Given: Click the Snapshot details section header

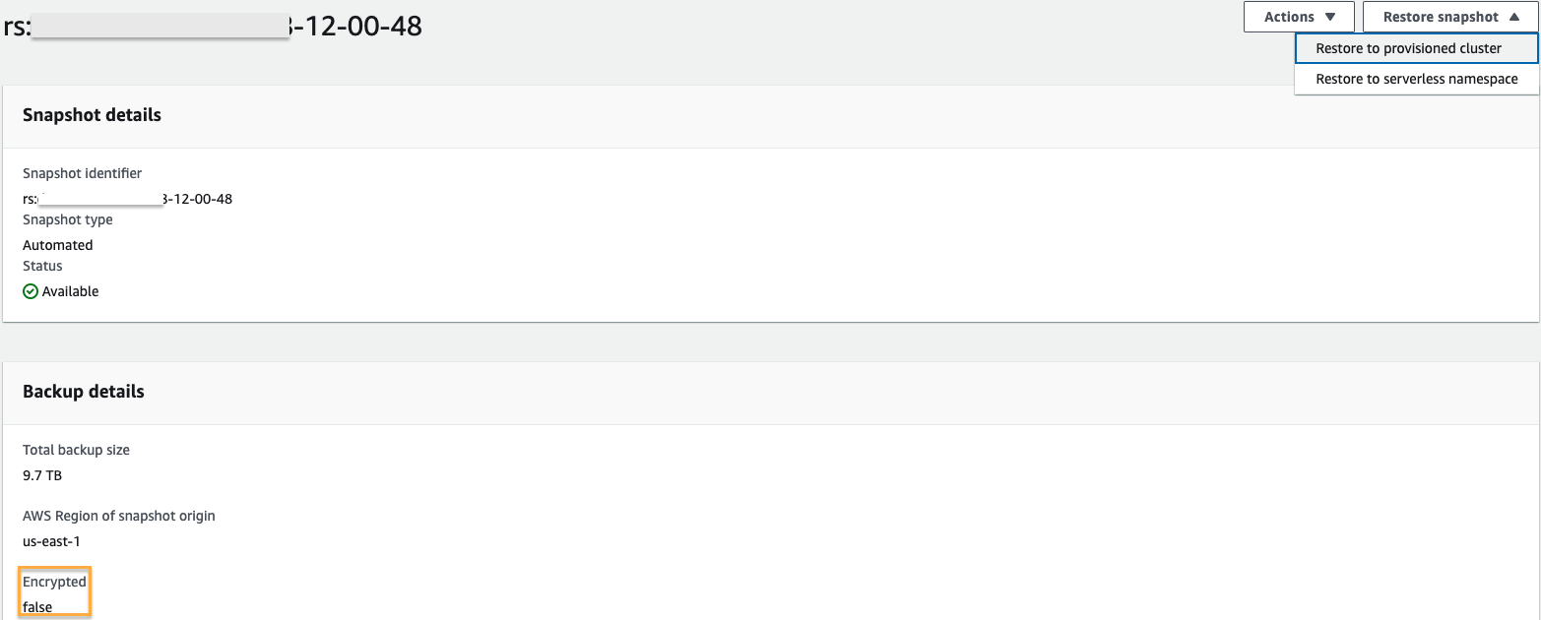Looking at the screenshot, I should [x=92, y=115].
